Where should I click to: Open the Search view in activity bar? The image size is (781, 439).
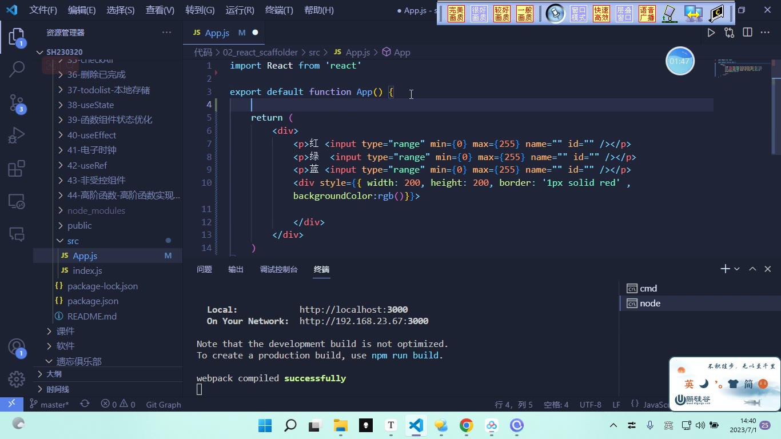tap(17, 70)
